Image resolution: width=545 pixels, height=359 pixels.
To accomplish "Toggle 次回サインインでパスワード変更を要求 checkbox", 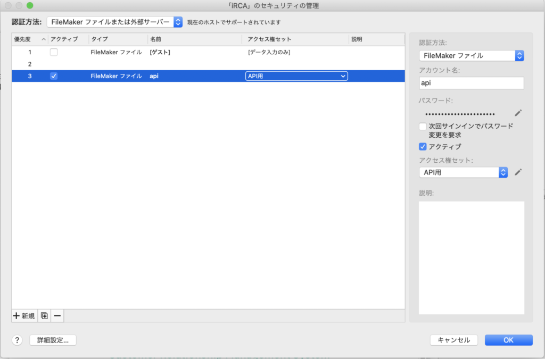I will pos(423,127).
